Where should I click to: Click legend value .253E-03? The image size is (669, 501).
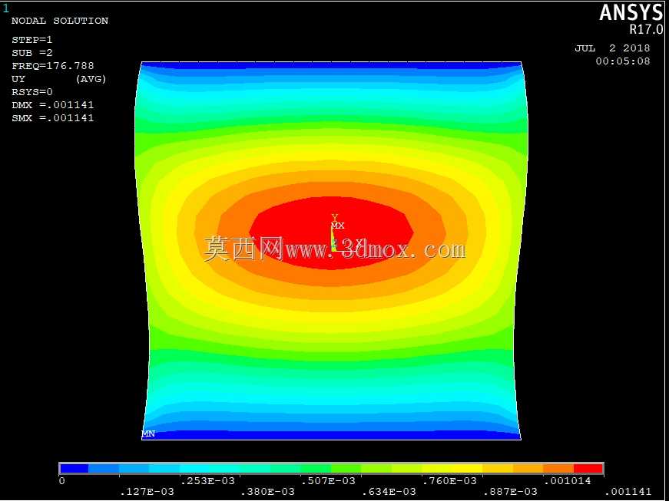pos(208,481)
